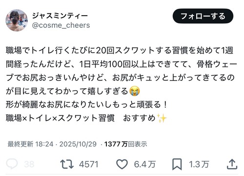Click the crying face emoji in the post
Image resolution: width=244 pixels, height=176 pixels.
135,91
